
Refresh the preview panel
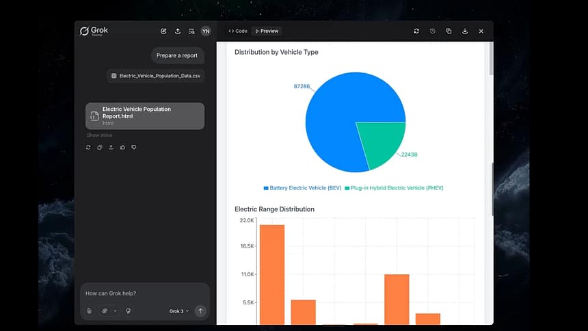point(416,31)
